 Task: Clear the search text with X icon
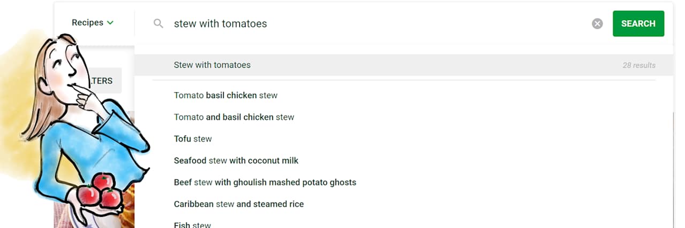tap(597, 23)
